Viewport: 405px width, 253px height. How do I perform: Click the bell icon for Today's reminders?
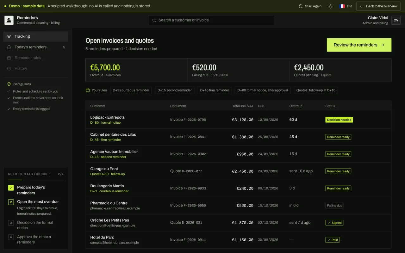[9, 47]
